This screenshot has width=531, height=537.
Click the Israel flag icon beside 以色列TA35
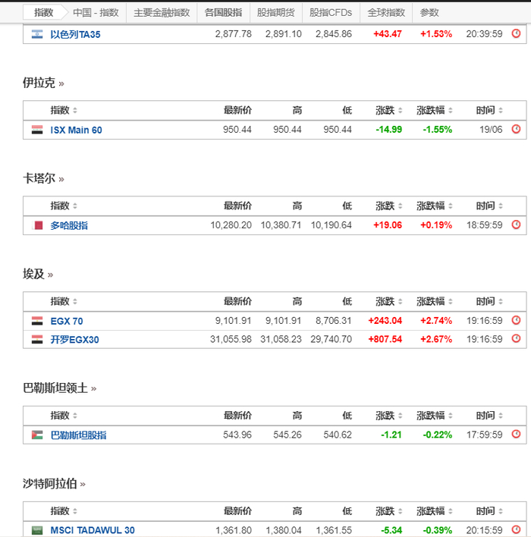pyautogui.click(x=37, y=34)
